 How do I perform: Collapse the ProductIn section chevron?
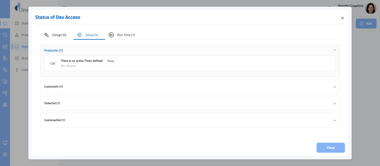[x=335, y=50]
